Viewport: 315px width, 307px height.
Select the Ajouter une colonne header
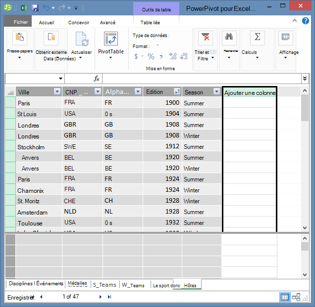(x=250, y=92)
